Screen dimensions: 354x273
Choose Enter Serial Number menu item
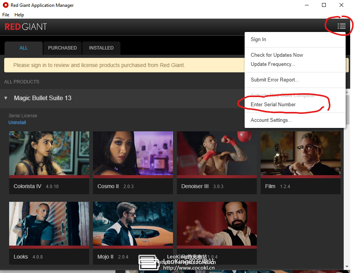pos(273,104)
